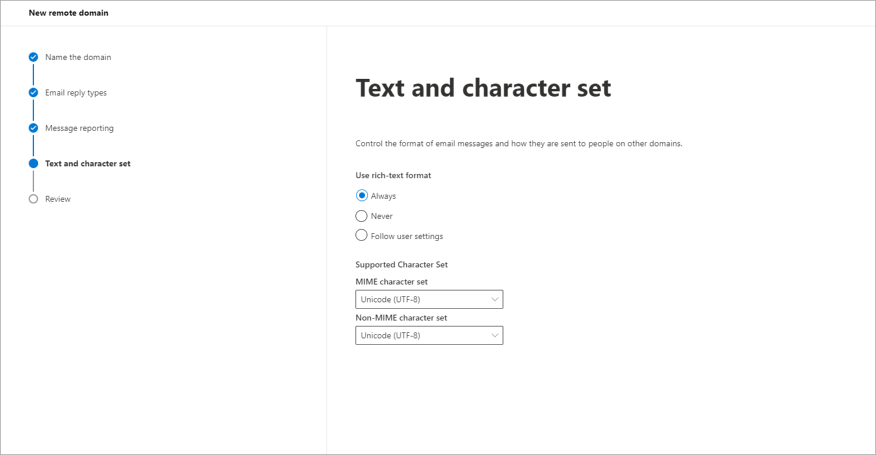
Task: Click the Supported Character Set section label
Action: click(x=401, y=265)
